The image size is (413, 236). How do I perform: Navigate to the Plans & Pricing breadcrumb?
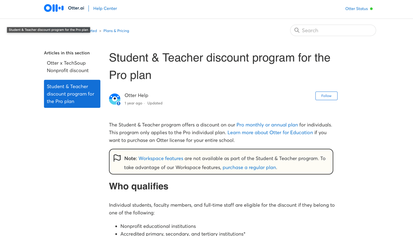(x=116, y=31)
